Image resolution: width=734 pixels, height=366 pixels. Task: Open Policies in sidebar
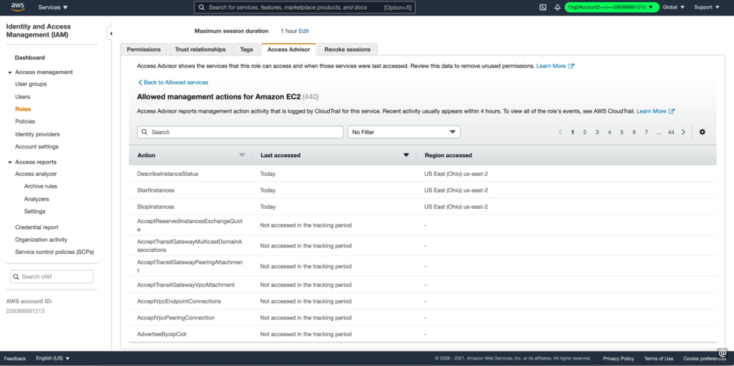(x=25, y=121)
